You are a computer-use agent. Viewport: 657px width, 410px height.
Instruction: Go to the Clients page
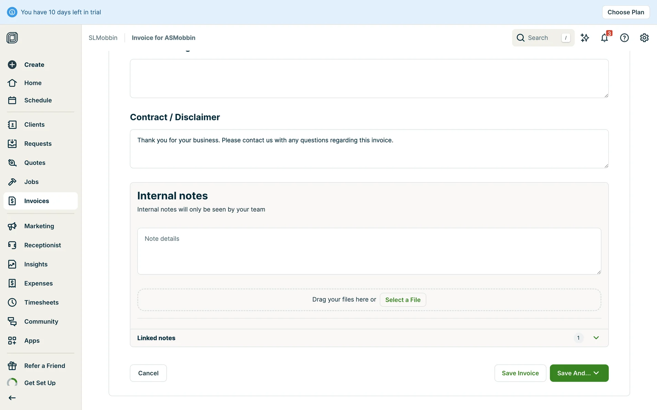(x=34, y=125)
